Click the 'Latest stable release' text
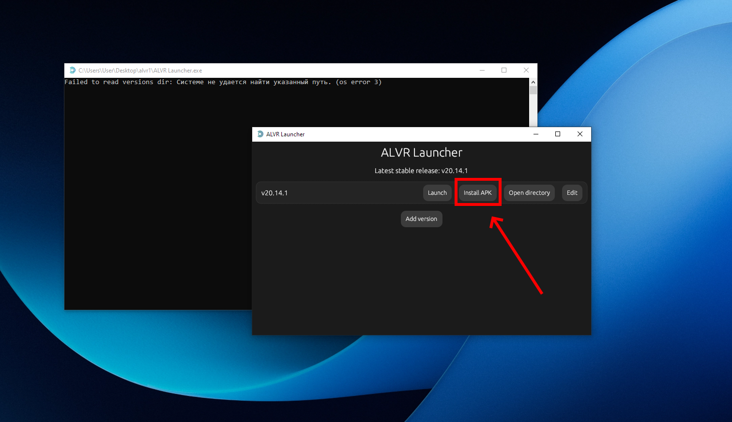The image size is (732, 422). [421, 171]
